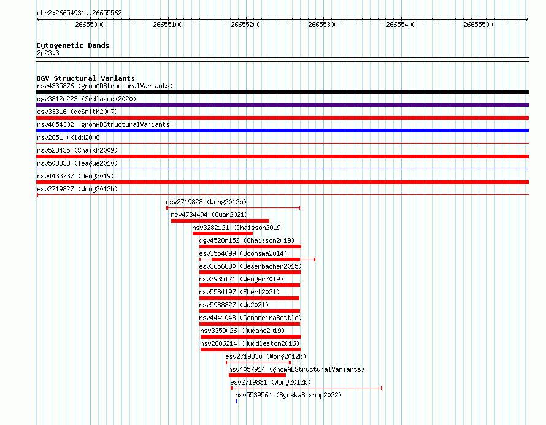This screenshot has height=425, width=546.
Task: Open esv33316 (deSmith2007) variant label
Action: click(77, 112)
